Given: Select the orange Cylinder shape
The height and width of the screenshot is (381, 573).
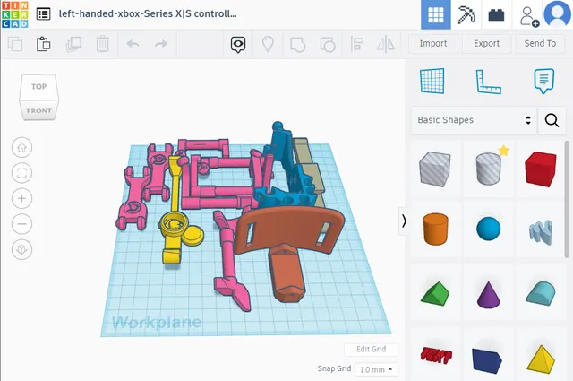Looking at the screenshot, I should click(x=435, y=229).
